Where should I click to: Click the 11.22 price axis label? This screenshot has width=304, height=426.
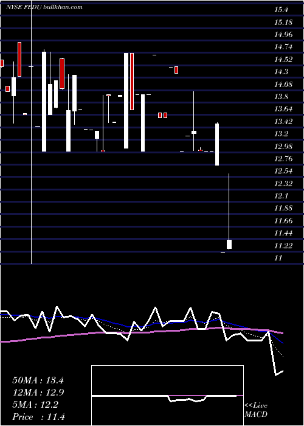(x=283, y=246)
